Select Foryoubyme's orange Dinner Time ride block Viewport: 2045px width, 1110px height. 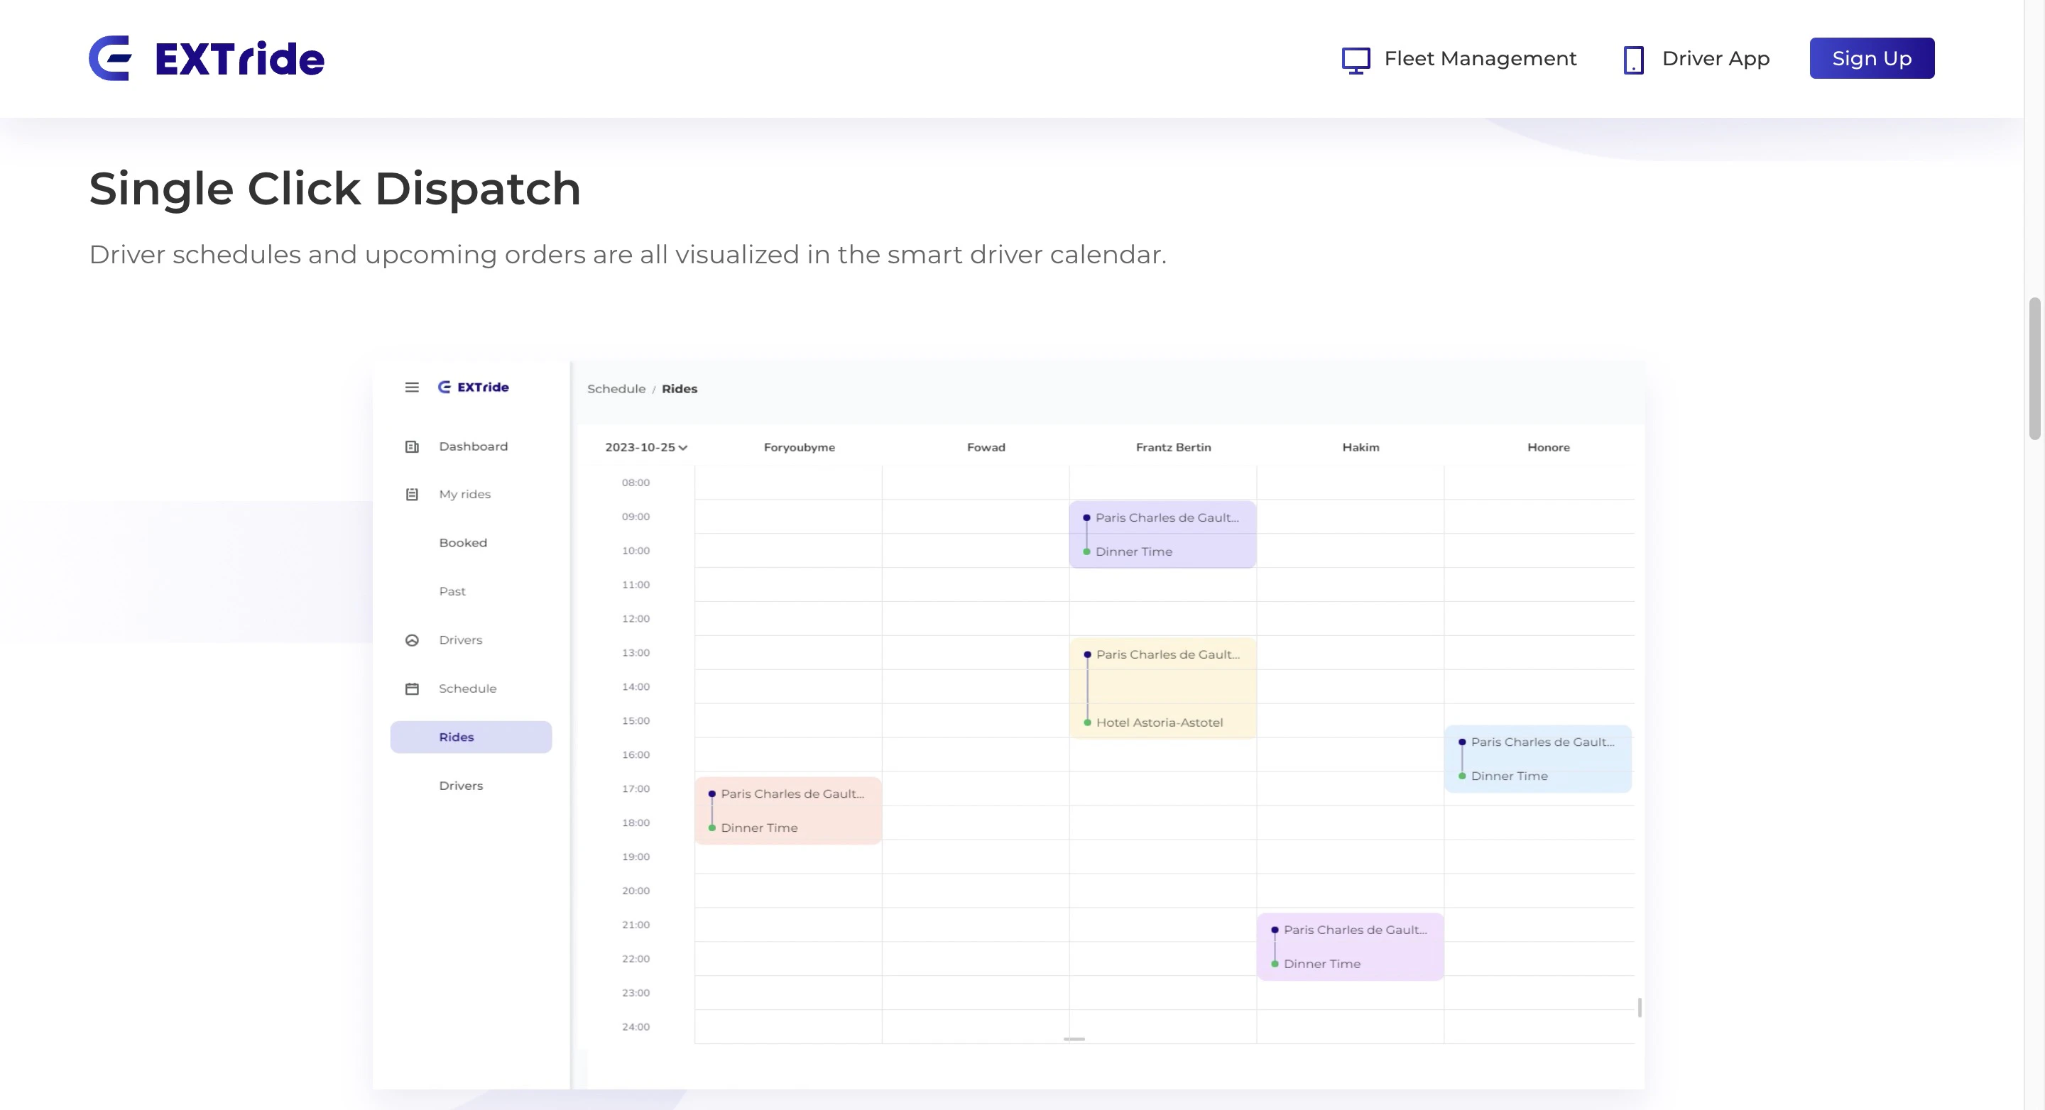tap(787, 810)
